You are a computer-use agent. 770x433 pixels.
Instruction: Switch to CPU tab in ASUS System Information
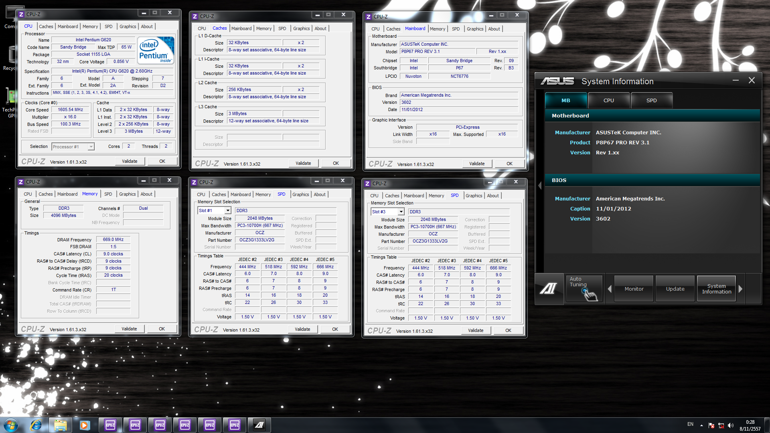(608, 101)
